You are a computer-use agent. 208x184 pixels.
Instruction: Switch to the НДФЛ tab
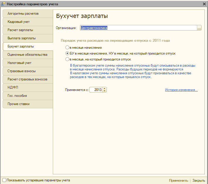[27, 87]
